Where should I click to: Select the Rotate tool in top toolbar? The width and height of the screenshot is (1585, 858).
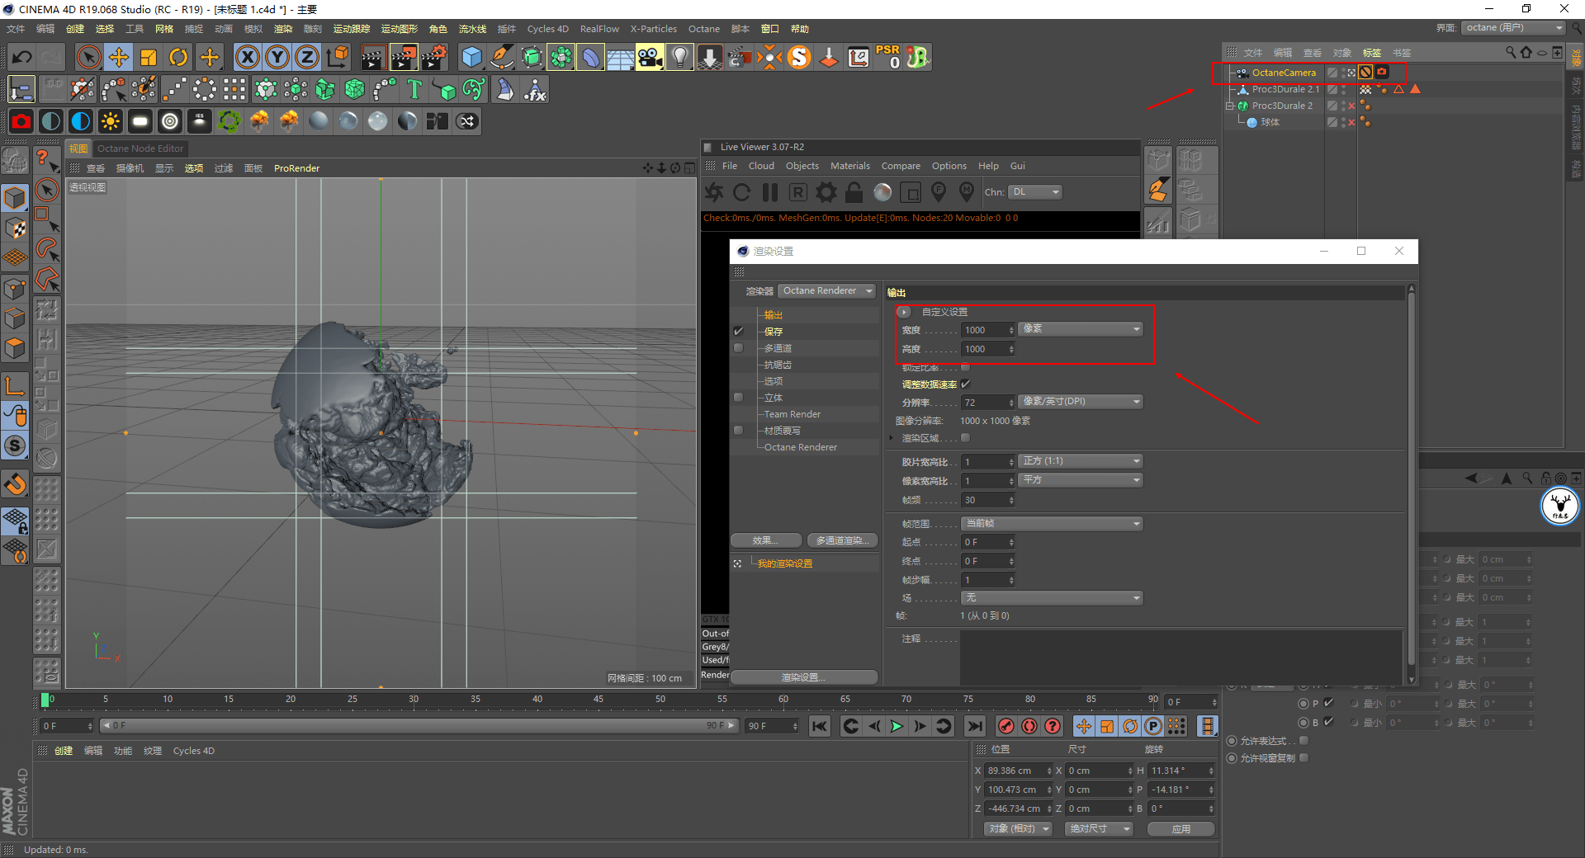tap(178, 57)
